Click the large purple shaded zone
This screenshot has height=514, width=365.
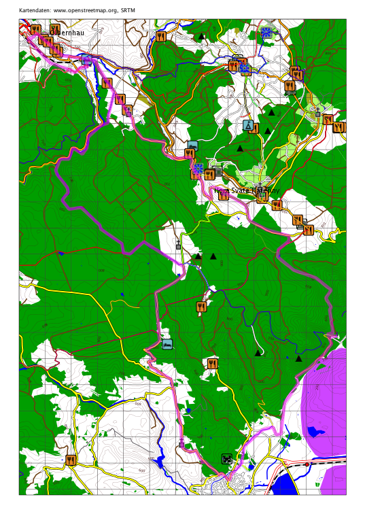(324, 403)
